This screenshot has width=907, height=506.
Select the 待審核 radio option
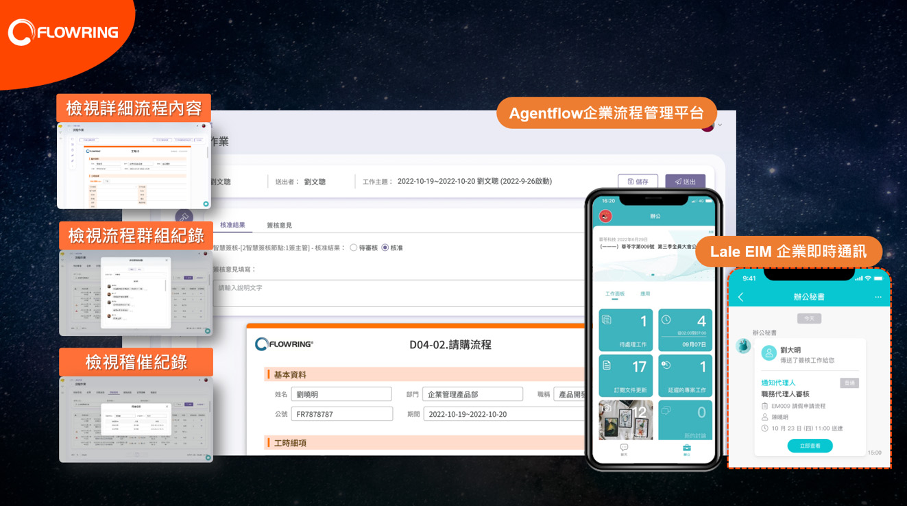354,248
